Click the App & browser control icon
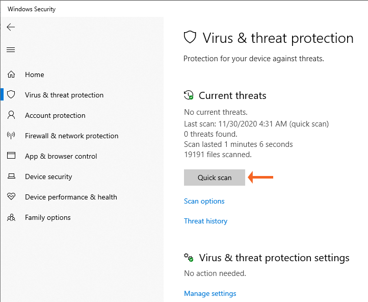The height and width of the screenshot is (302, 368). tap(11, 156)
